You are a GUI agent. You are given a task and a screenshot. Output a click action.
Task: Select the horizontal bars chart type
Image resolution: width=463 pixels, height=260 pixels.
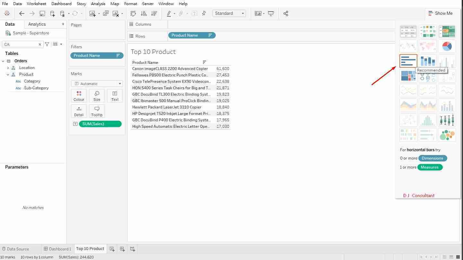(408, 61)
